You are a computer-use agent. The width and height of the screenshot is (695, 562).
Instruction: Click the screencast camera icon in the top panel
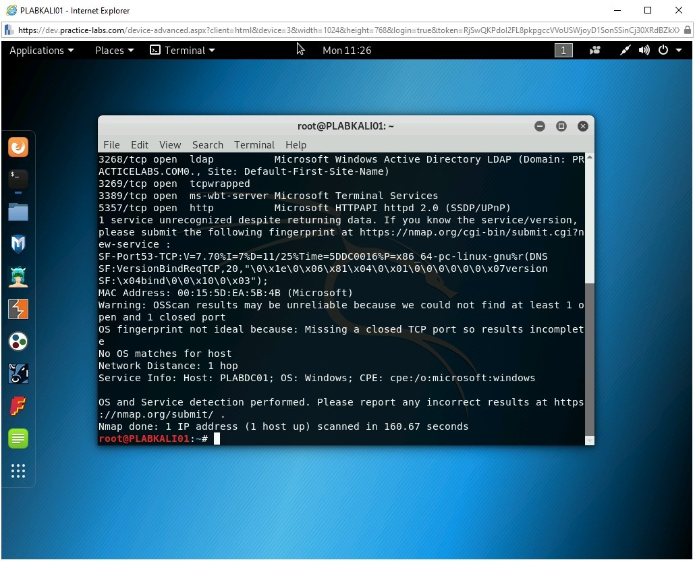point(594,50)
